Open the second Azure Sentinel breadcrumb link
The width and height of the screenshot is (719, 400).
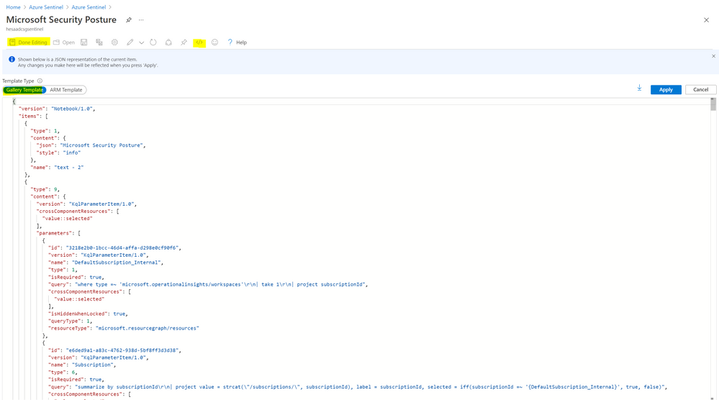[x=89, y=7]
